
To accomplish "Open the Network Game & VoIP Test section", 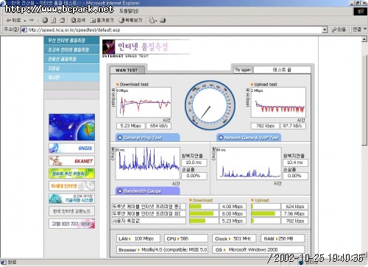I will point(249,138).
